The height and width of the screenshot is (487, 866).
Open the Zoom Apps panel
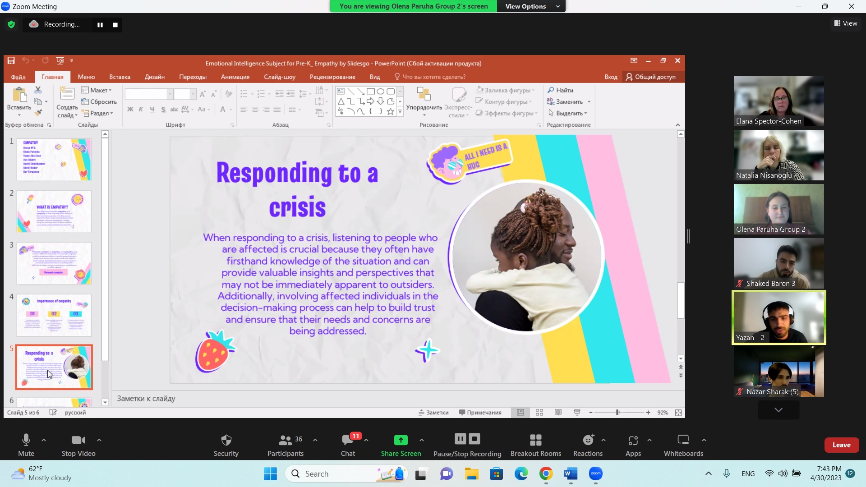[633, 445]
